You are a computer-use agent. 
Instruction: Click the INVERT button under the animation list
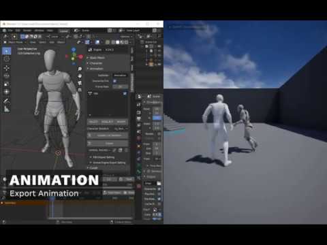coord(121,122)
